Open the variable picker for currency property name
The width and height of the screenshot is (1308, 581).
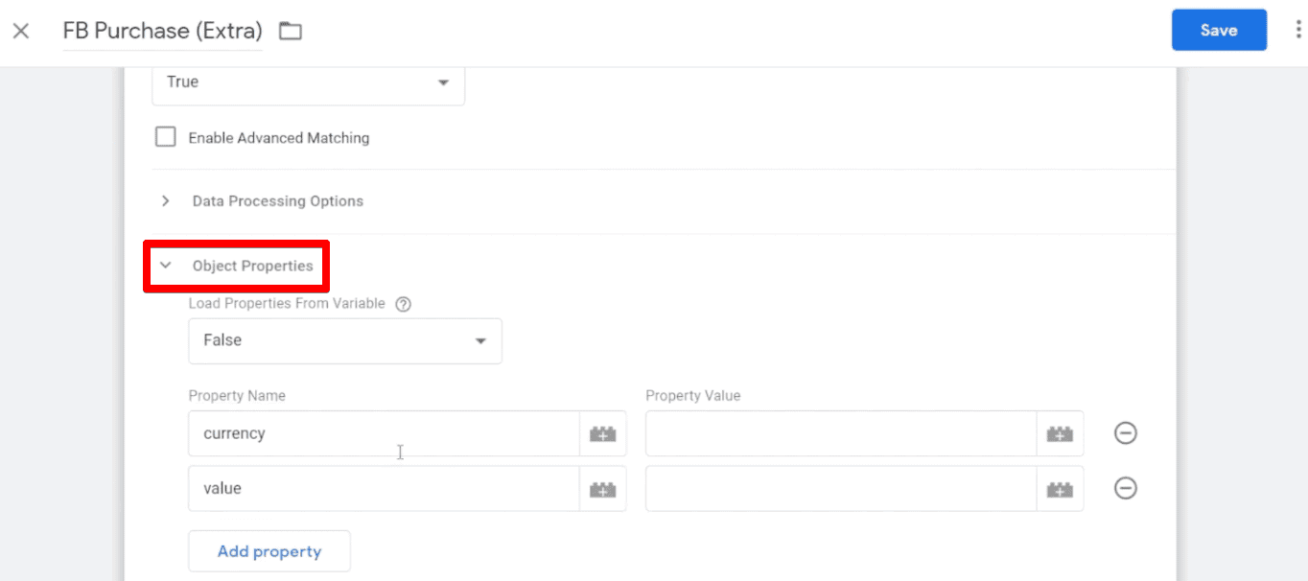(x=602, y=433)
